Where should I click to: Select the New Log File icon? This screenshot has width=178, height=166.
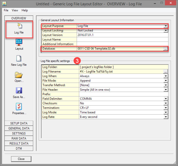pos(19,59)
